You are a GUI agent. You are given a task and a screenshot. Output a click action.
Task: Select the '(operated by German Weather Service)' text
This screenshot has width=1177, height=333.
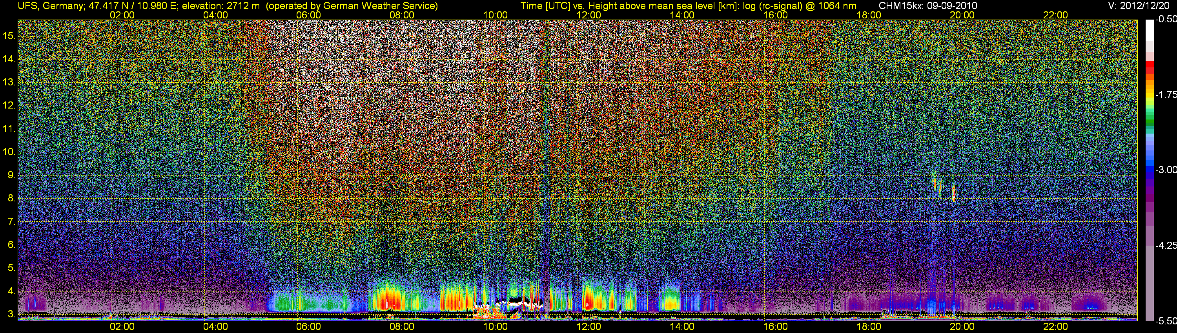pos(352,6)
